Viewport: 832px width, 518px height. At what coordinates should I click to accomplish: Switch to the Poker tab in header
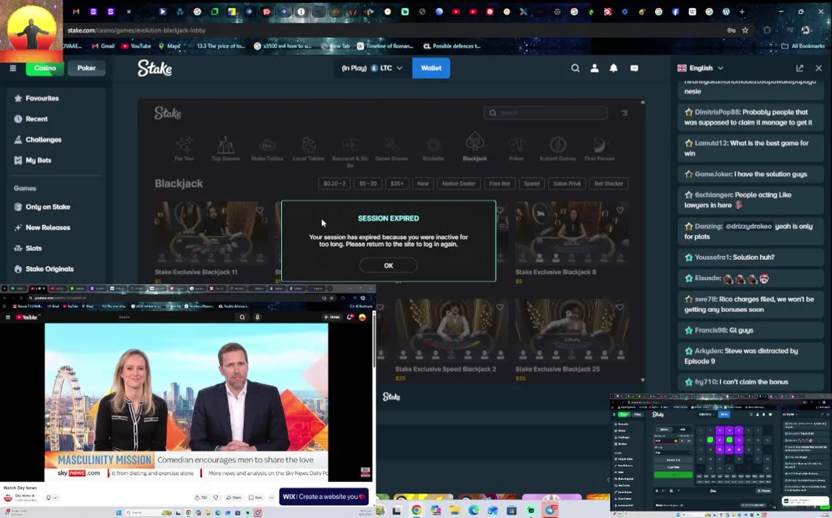pyautogui.click(x=86, y=68)
